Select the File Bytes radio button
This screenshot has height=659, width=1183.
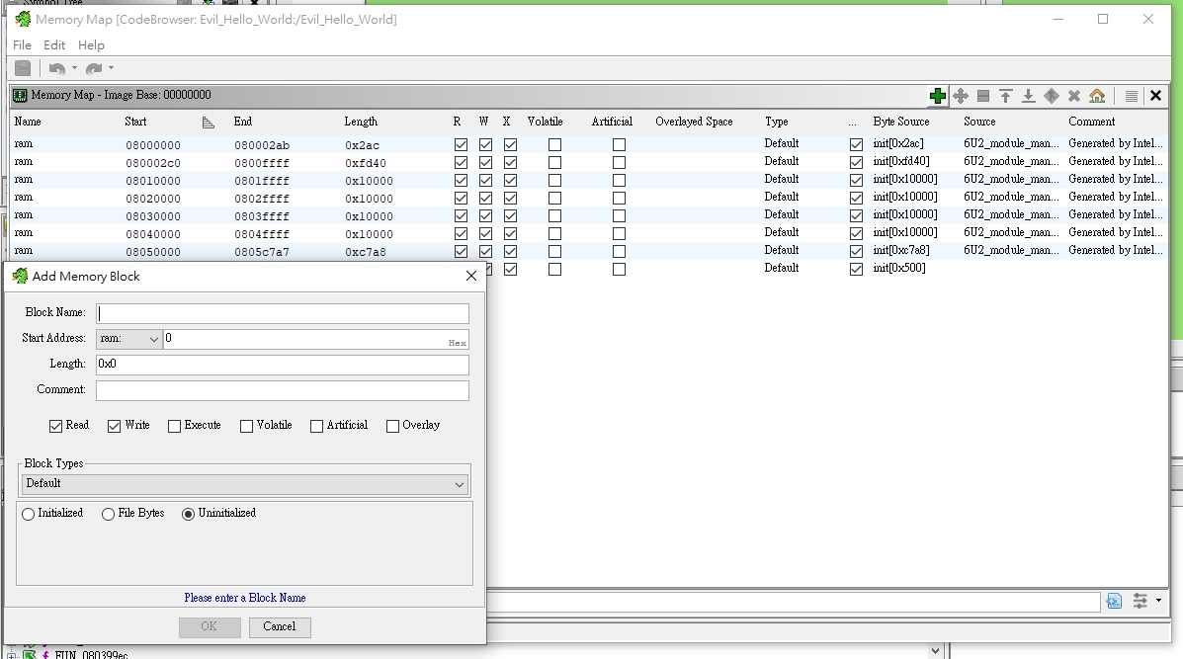coord(108,514)
